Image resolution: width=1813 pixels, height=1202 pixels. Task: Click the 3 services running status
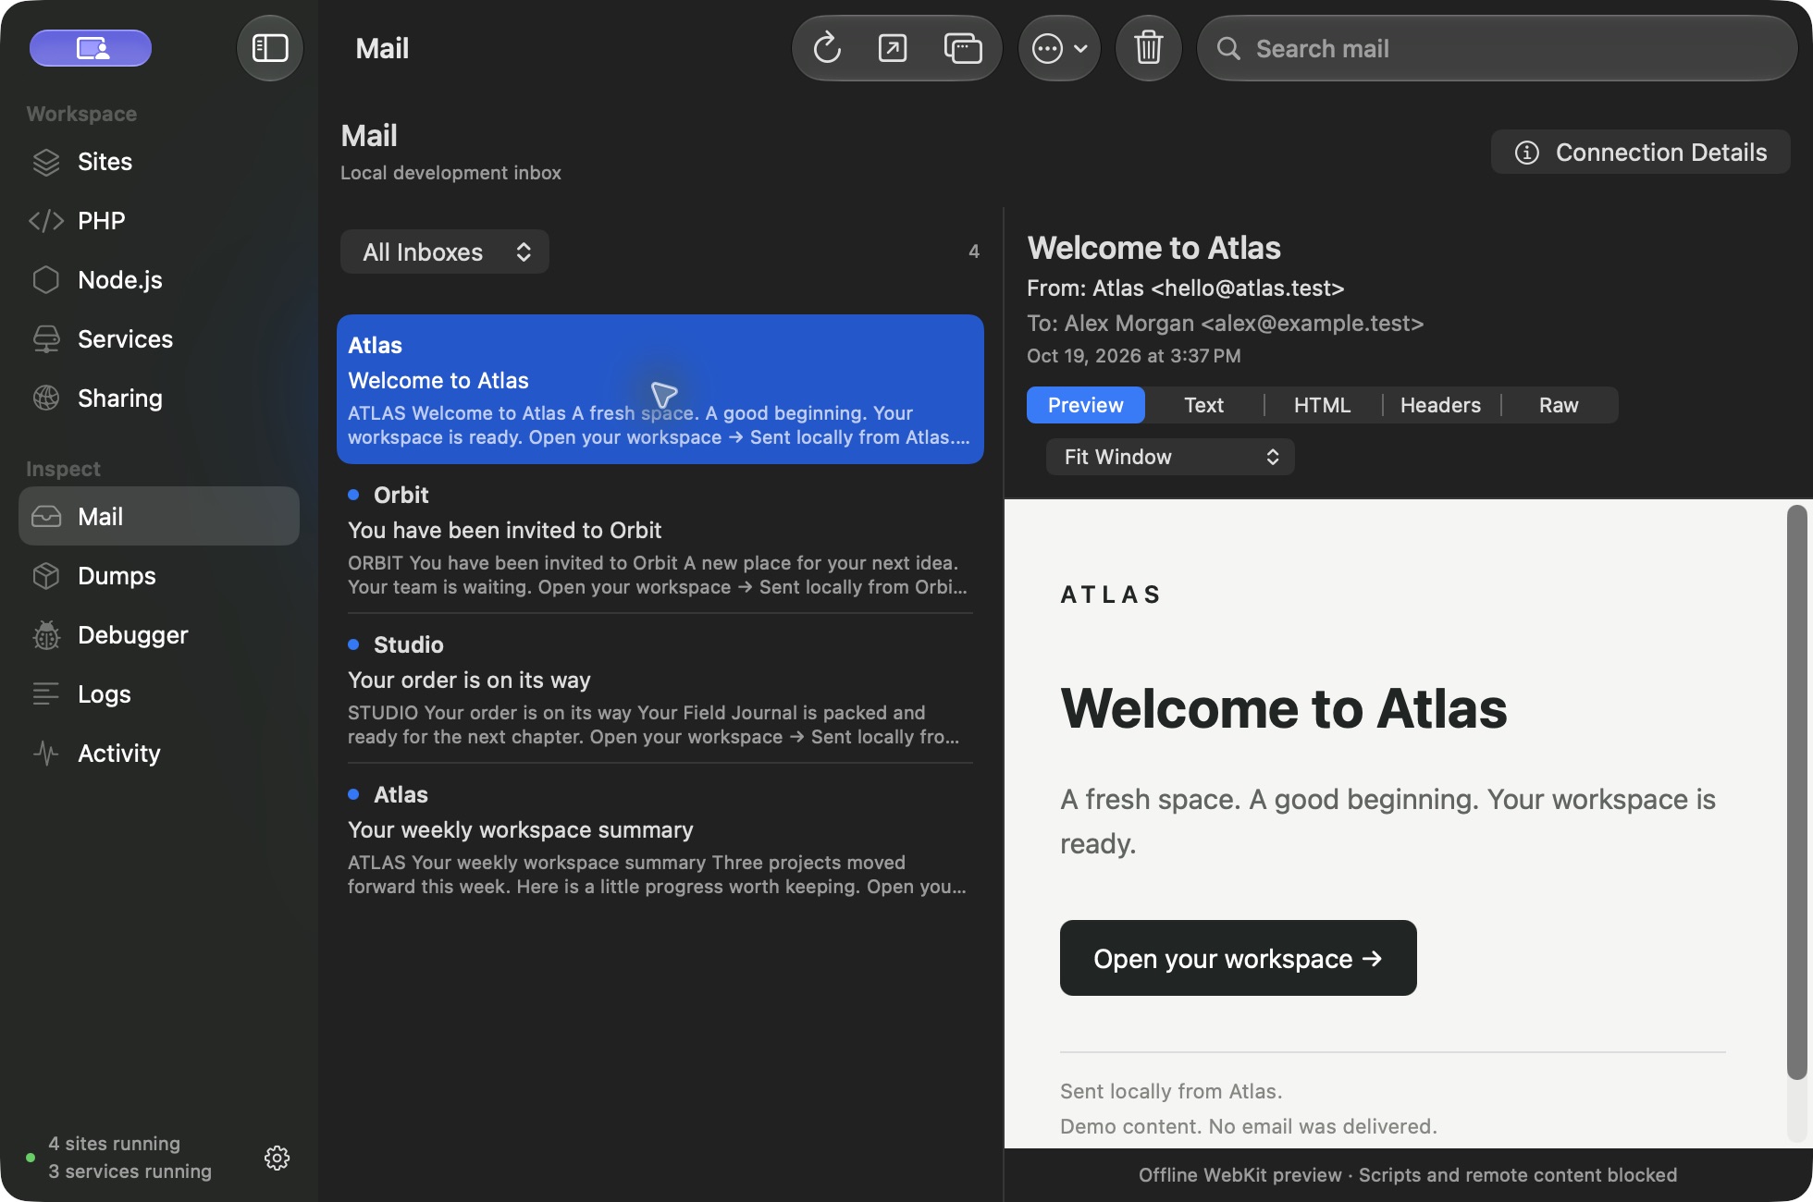pos(129,1171)
